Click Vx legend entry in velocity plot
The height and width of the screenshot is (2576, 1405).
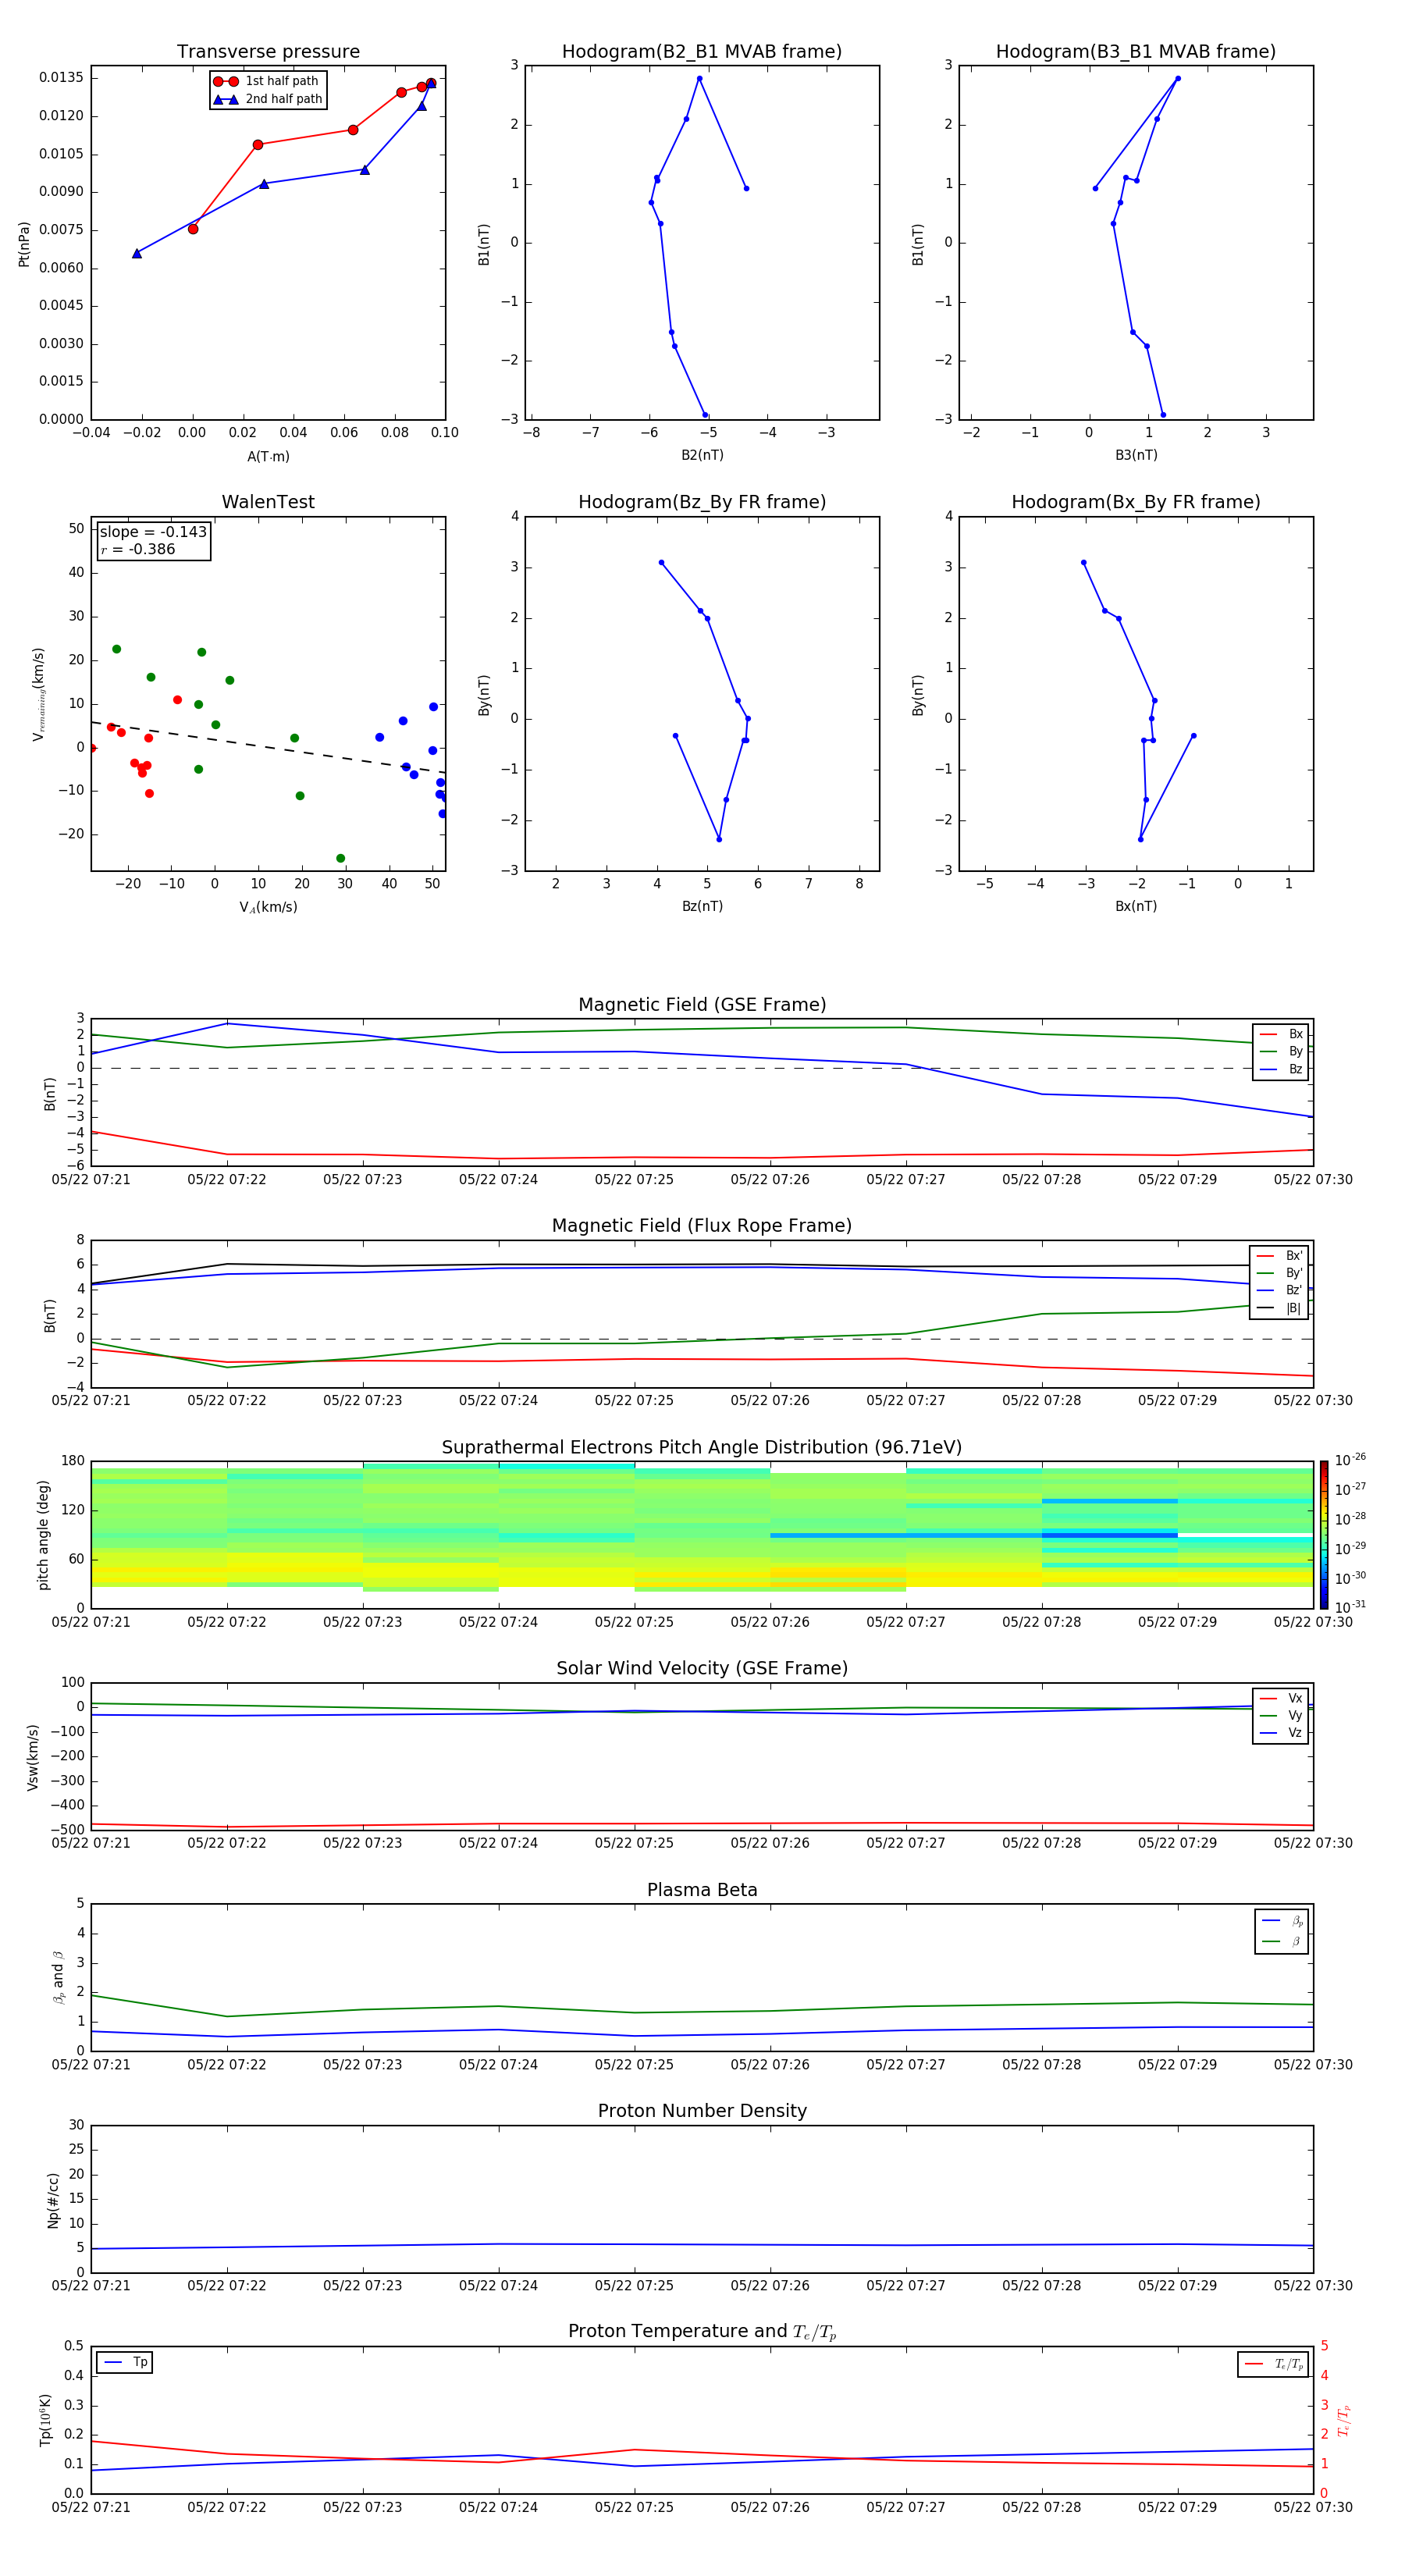tap(1281, 1698)
